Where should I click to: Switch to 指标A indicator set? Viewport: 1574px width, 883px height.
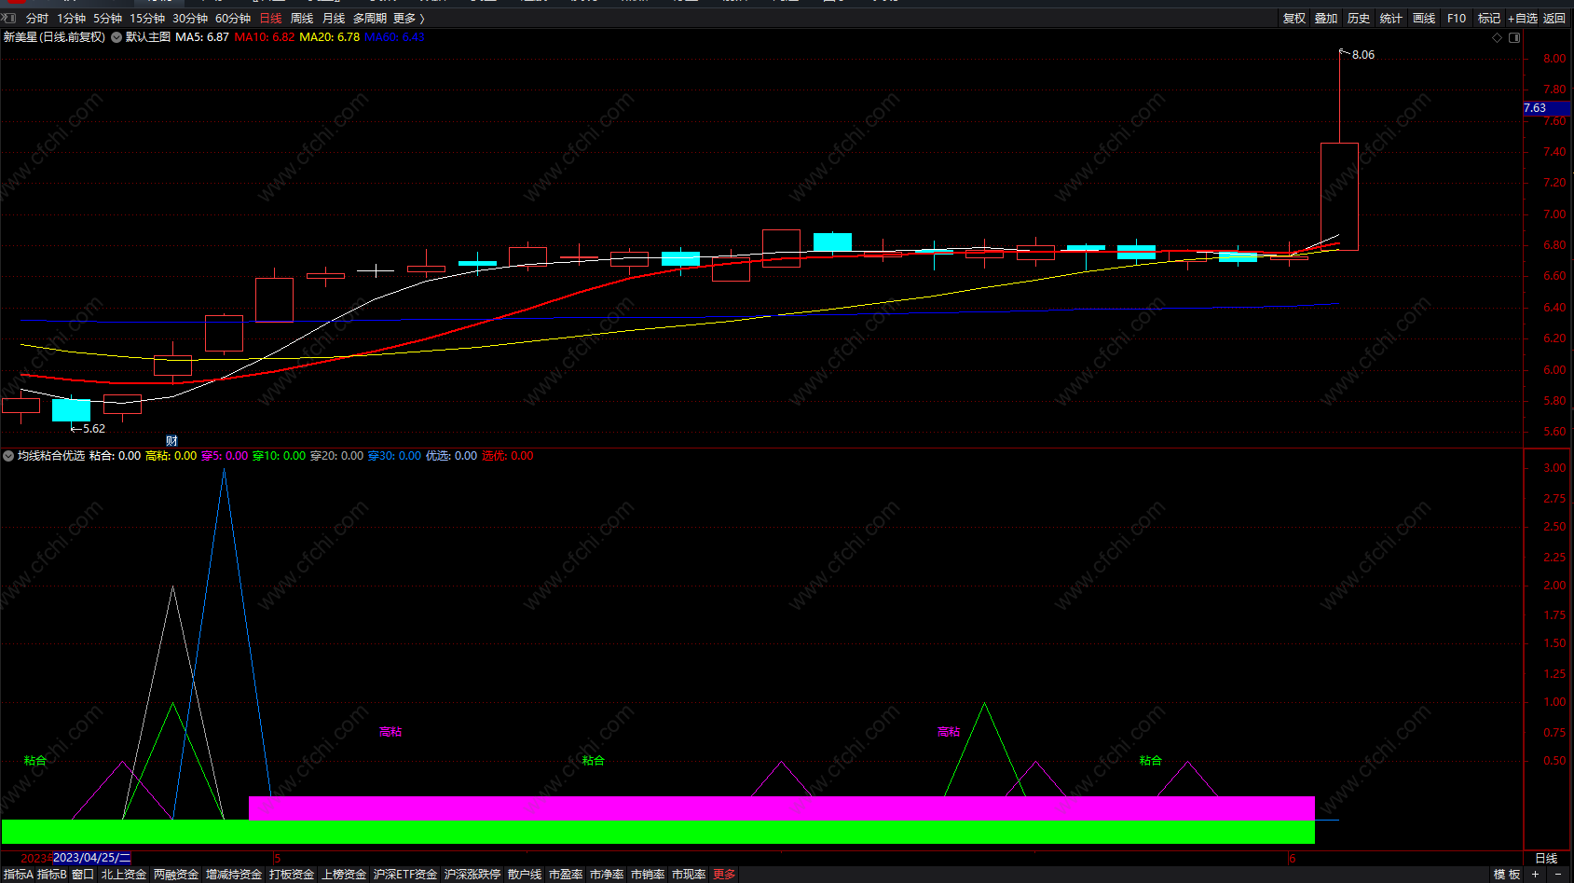click(18, 875)
